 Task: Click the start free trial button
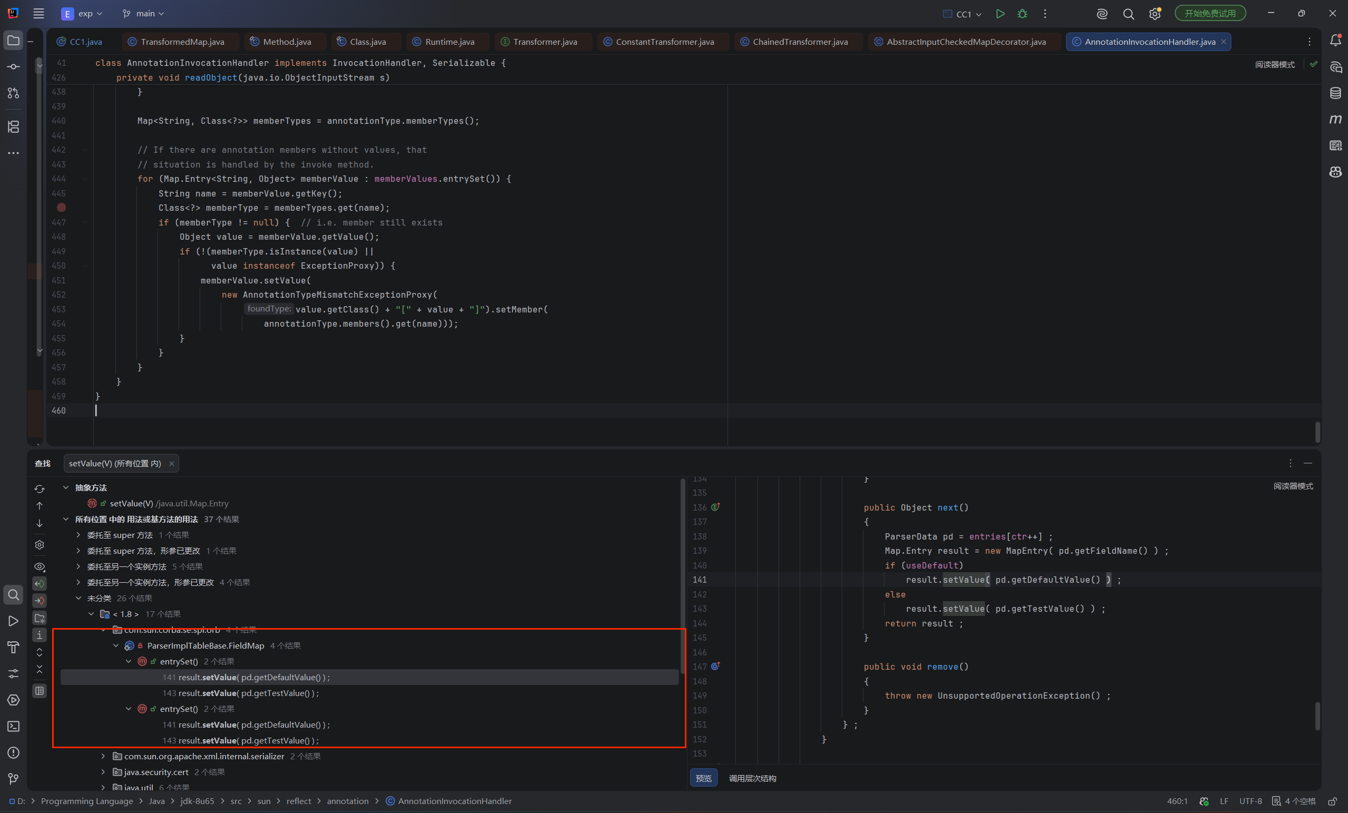click(1210, 14)
